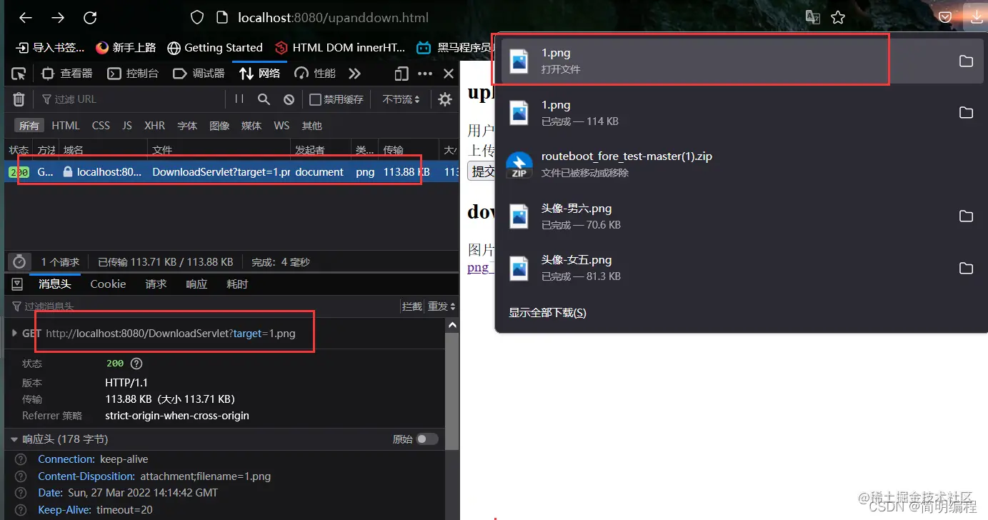Switch to 控制台 console tab

click(x=133, y=73)
